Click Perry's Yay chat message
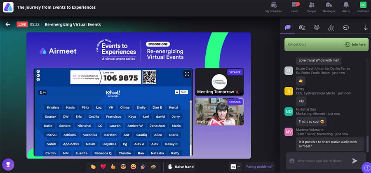 pos(301,101)
